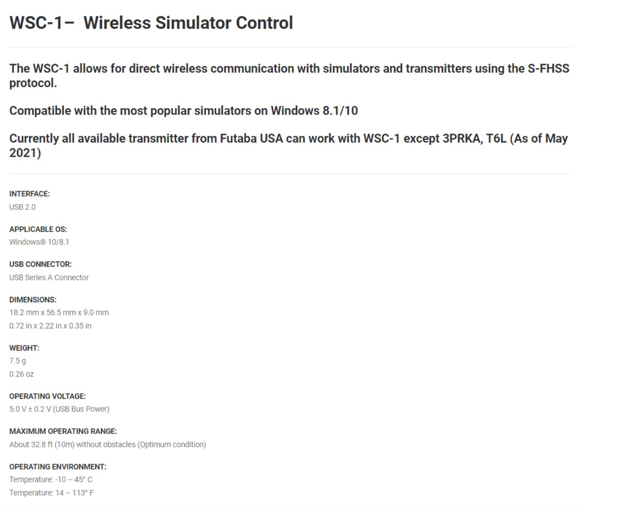Click the dimensions in inches
This screenshot has width=619, height=517.
tap(50, 326)
